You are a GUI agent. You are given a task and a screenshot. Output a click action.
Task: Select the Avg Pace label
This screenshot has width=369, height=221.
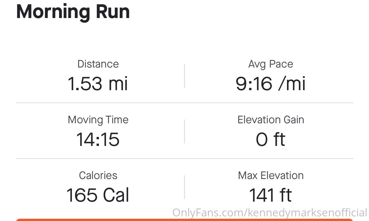click(271, 64)
